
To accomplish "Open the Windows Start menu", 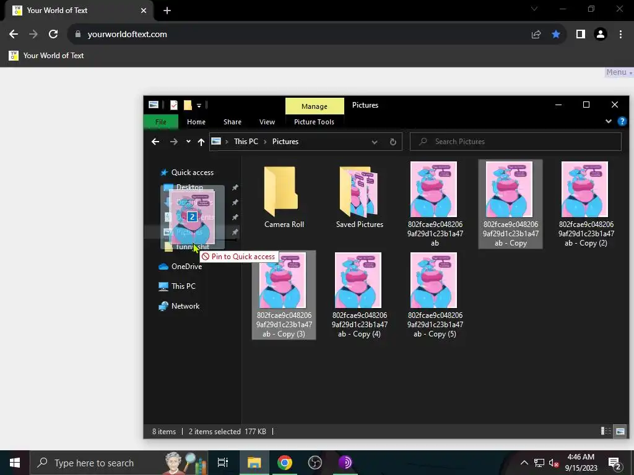I will [x=15, y=463].
